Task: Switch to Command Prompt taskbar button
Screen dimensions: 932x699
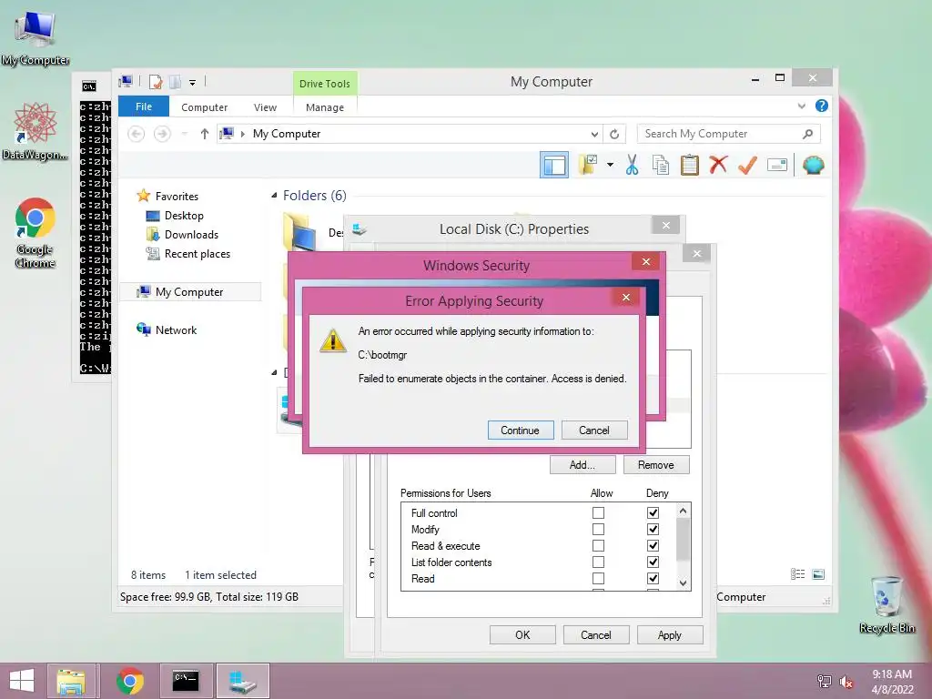Action: coord(186,681)
